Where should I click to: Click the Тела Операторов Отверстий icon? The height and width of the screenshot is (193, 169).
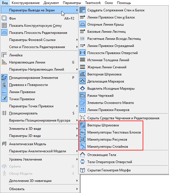click(83, 162)
